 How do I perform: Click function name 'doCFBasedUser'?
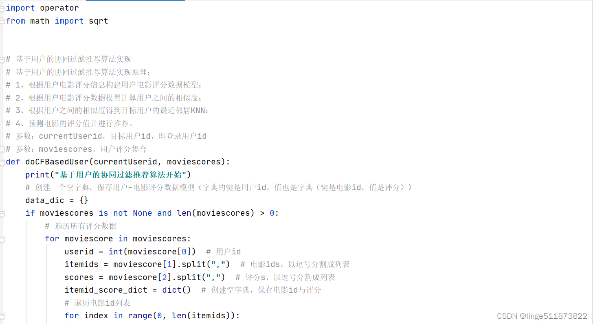(x=57, y=162)
